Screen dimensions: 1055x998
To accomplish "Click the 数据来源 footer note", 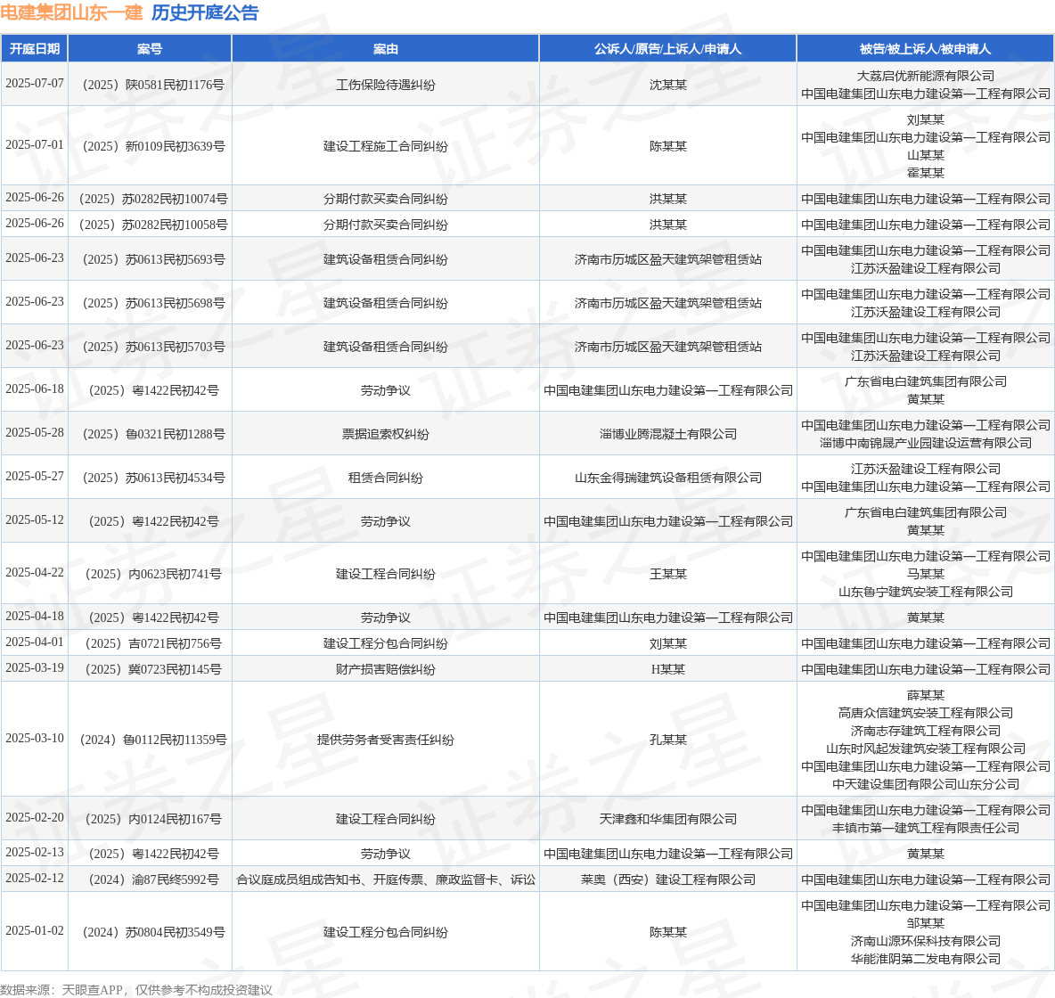I will pyautogui.click(x=136, y=990).
